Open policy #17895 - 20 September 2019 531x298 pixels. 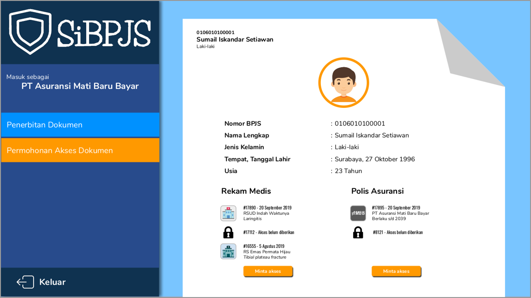396,208
